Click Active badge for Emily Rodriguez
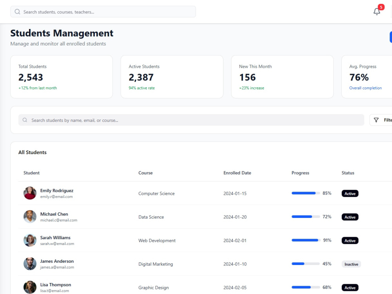This screenshot has height=294, width=392. [350, 194]
